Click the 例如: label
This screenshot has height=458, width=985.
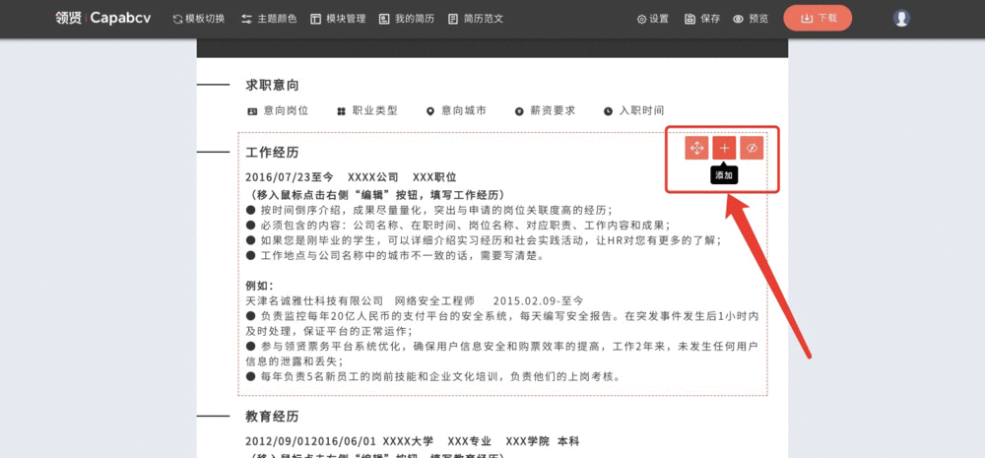click(x=260, y=286)
